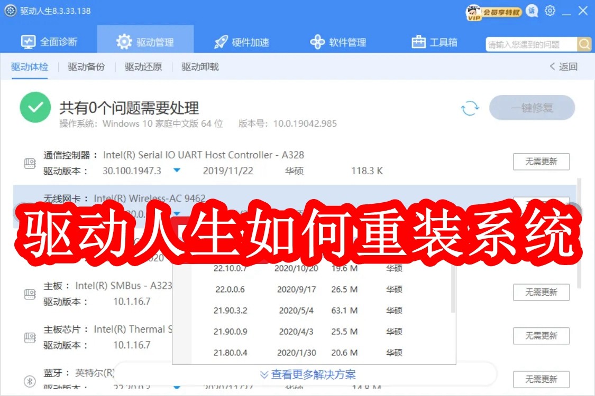
Task: Select the 主板芯片 device icon
Action: click(x=30, y=337)
